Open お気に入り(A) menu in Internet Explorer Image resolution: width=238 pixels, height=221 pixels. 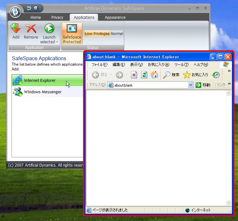click(159, 65)
